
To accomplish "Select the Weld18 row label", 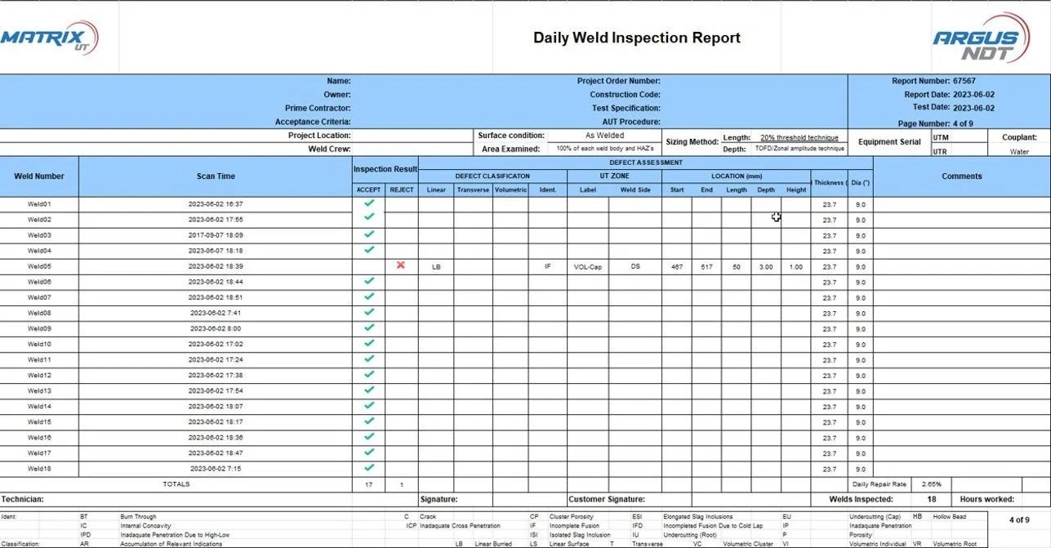I will pyautogui.click(x=39, y=469).
